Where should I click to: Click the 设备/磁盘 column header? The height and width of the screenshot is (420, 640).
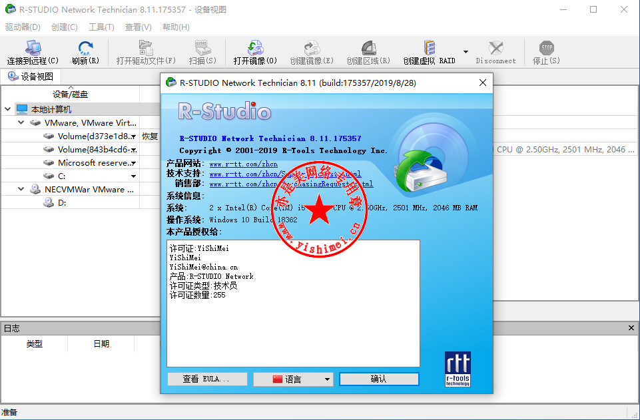[70, 95]
